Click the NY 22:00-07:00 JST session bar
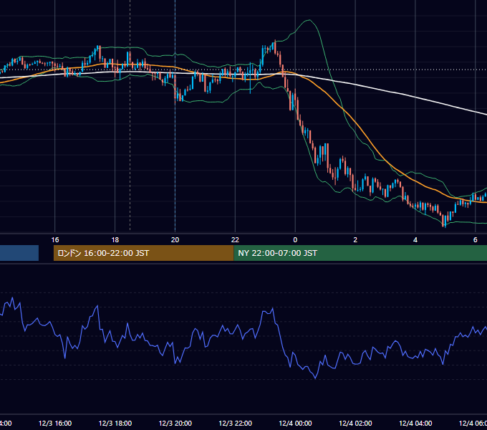Screen dimensions: 487x430 (x=360, y=253)
